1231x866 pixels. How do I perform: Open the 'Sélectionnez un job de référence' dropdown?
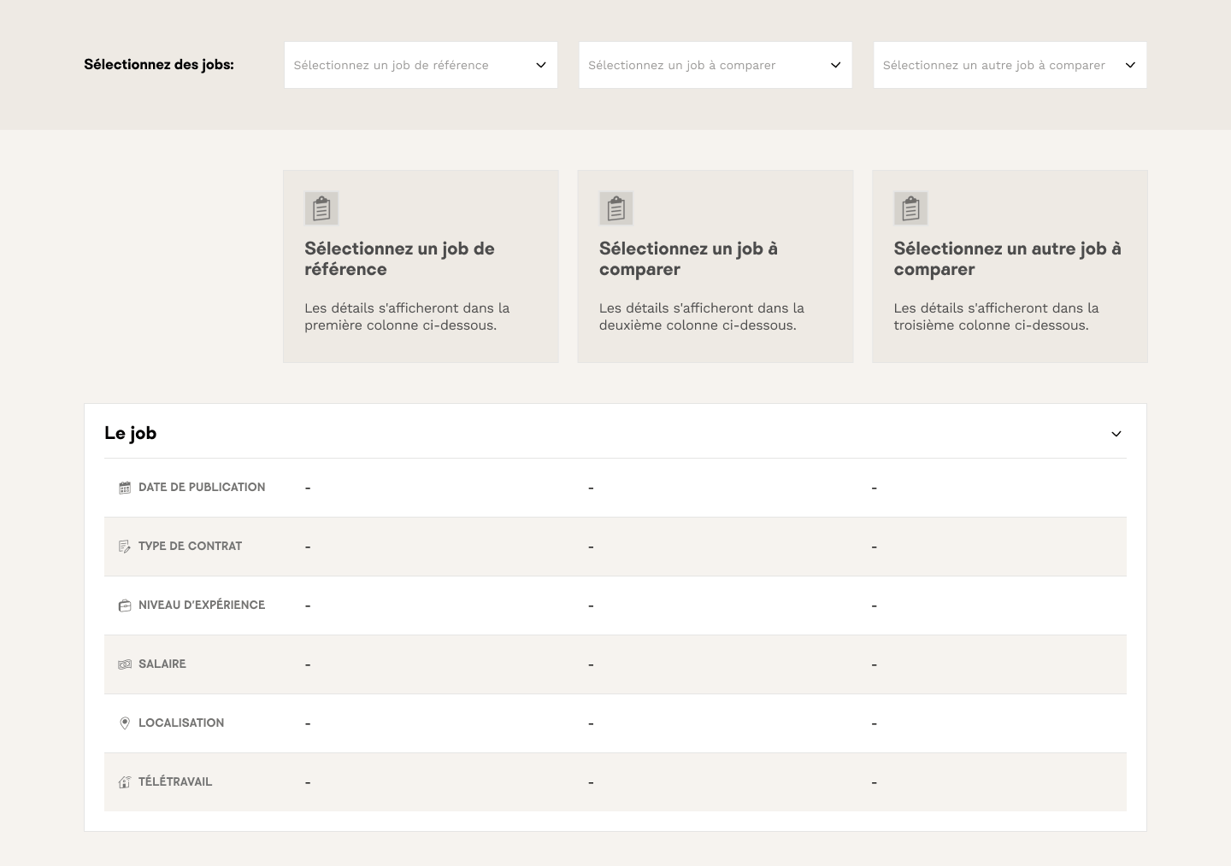tap(421, 65)
